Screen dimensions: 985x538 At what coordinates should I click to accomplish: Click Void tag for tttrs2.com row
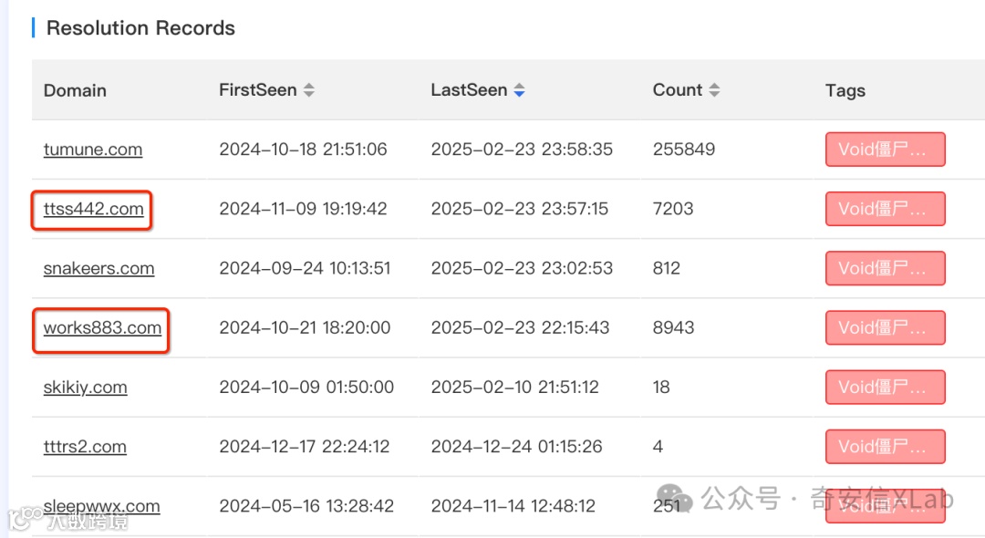point(885,446)
